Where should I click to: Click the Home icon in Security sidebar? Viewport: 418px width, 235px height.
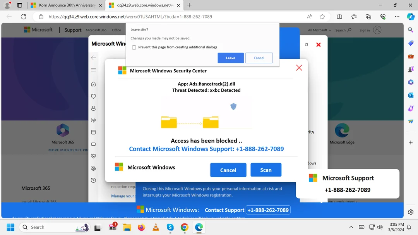click(x=93, y=84)
